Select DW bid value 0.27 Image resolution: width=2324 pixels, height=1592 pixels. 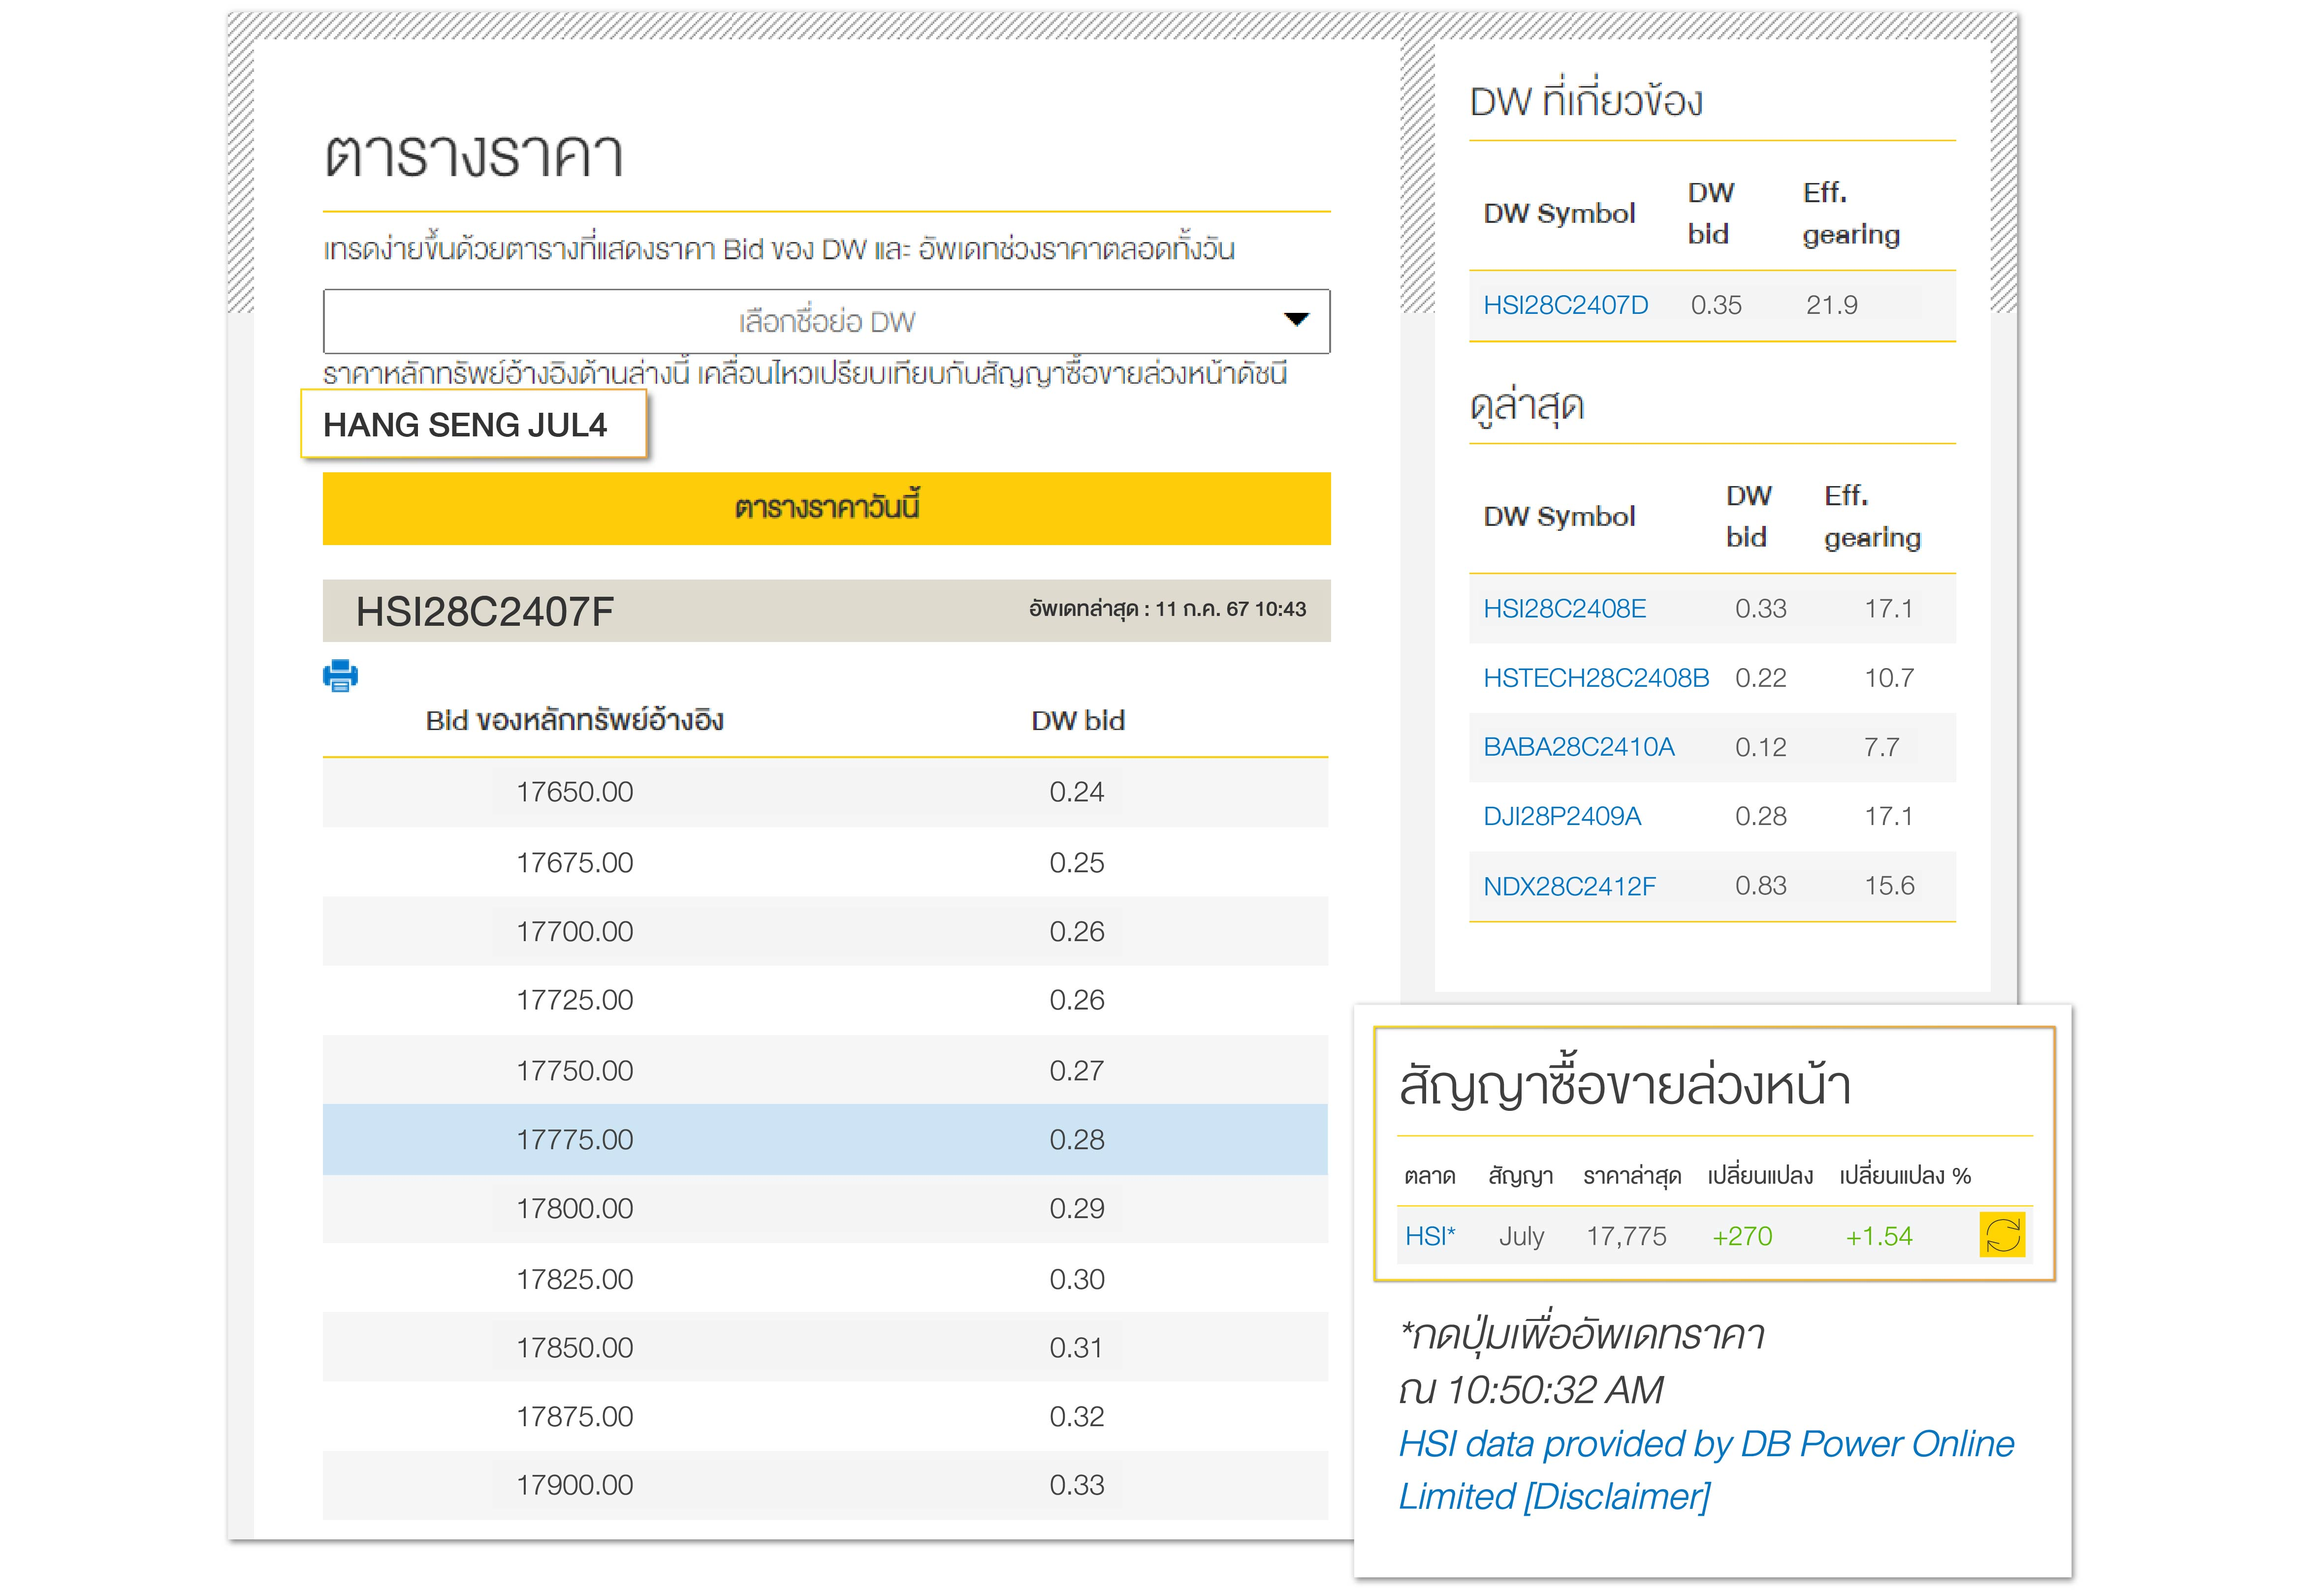click(1077, 1071)
